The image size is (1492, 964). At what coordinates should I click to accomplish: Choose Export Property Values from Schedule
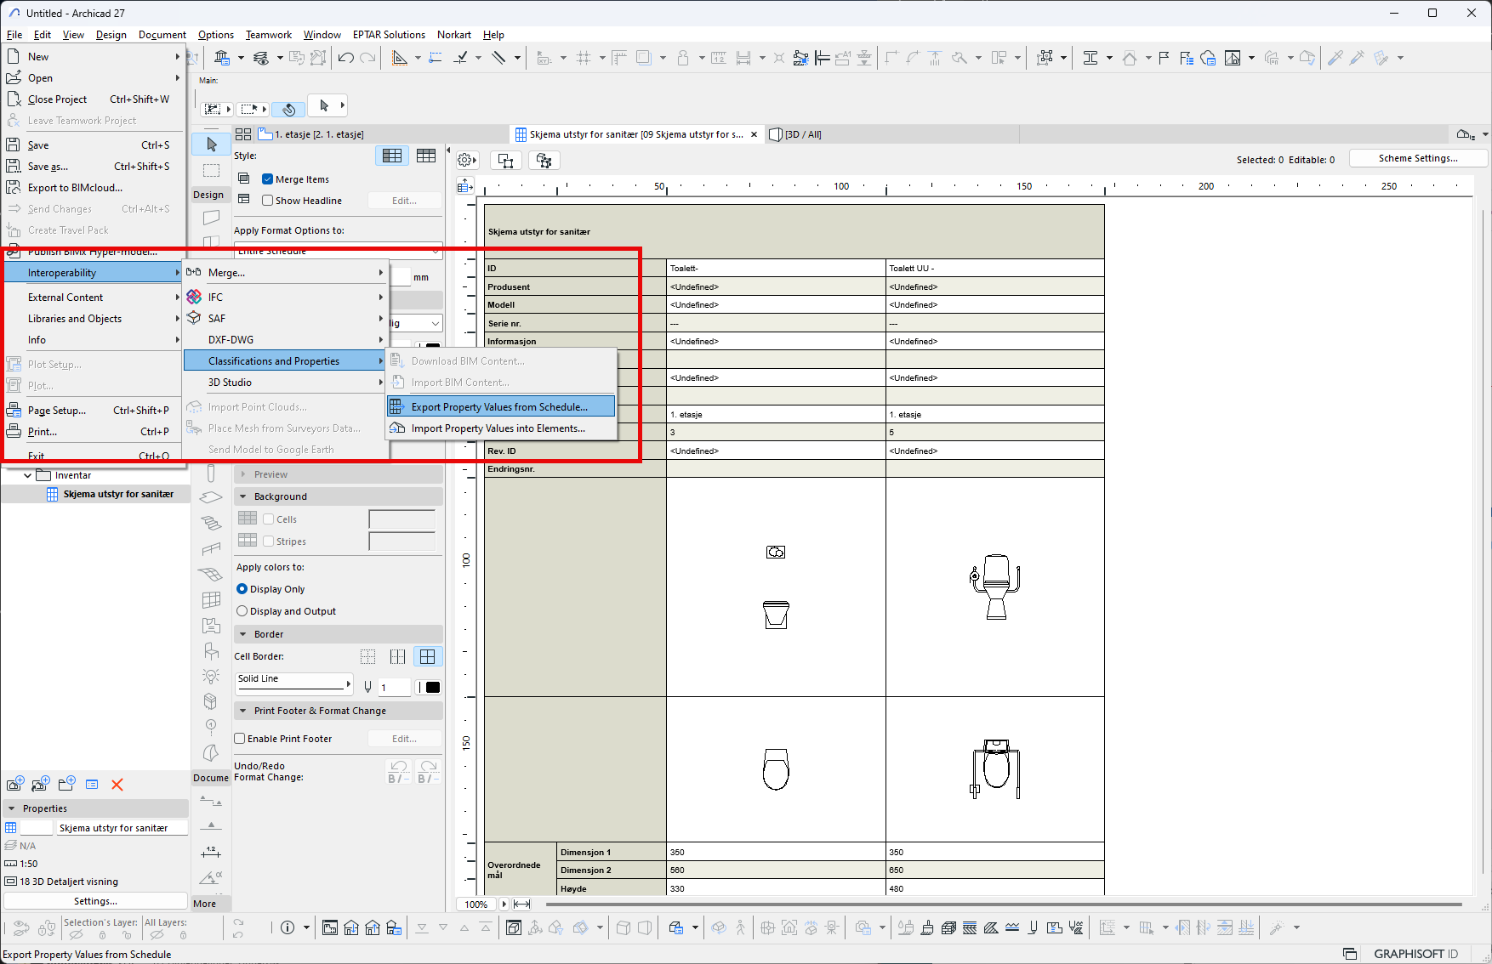coord(499,407)
